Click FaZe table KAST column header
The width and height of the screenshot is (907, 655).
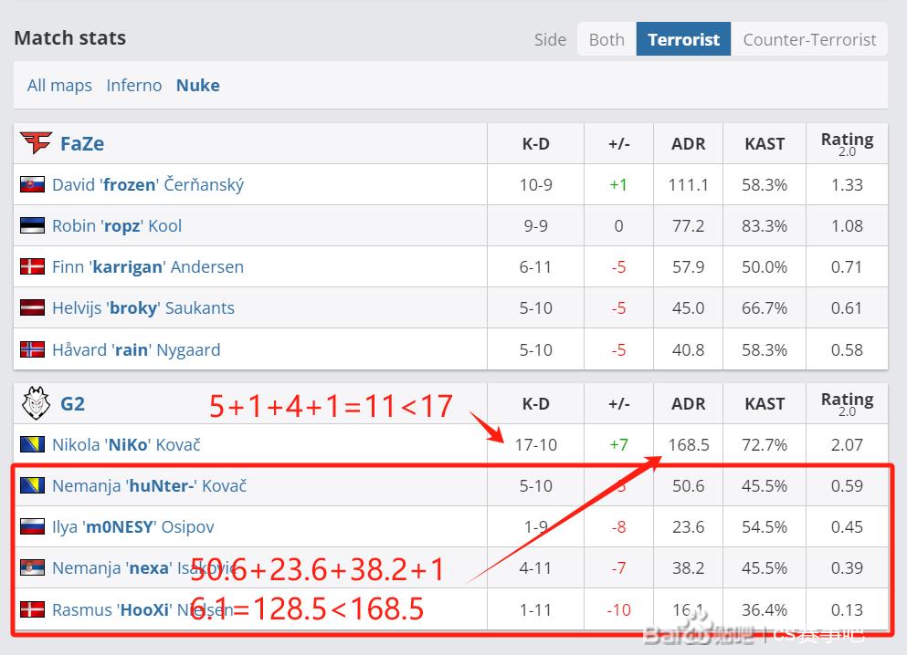click(765, 144)
